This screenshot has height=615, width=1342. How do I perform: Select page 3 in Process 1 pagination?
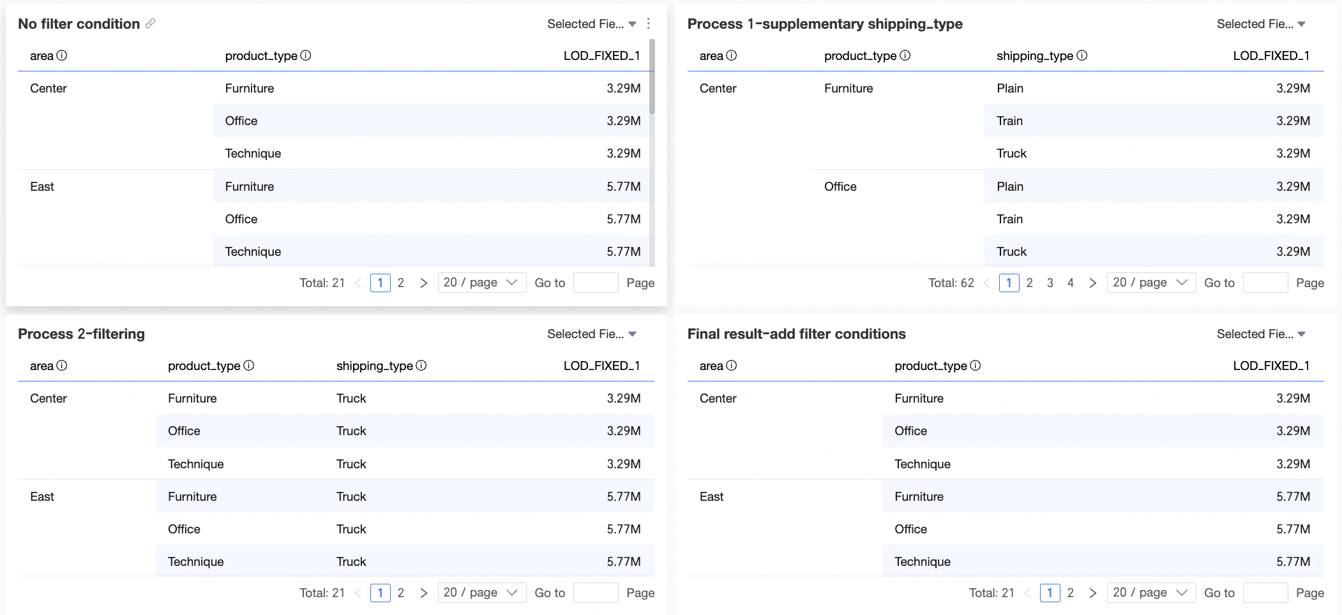pyautogui.click(x=1050, y=283)
